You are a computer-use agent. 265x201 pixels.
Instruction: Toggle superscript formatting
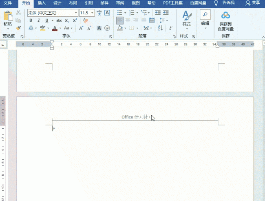pyautogui.click(x=75, y=20)
